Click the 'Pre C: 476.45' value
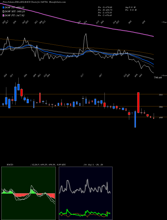 tap(105, 15)
